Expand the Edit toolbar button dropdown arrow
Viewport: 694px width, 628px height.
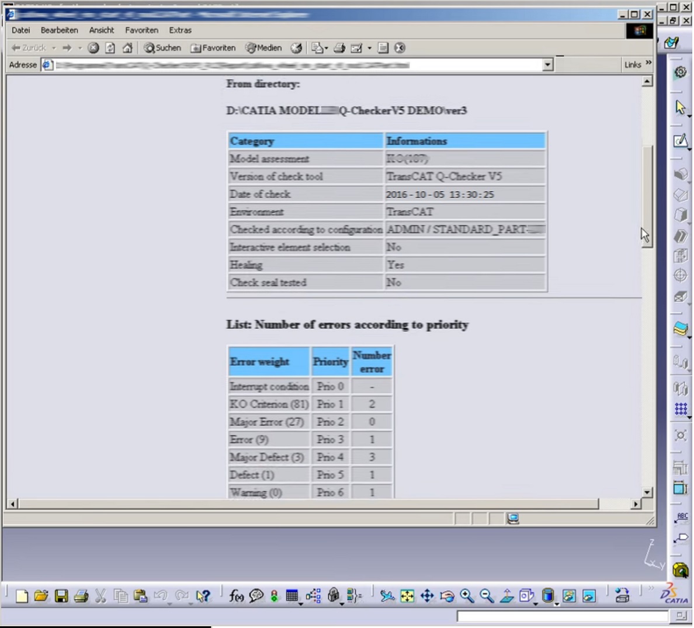(x=369, y=48)
